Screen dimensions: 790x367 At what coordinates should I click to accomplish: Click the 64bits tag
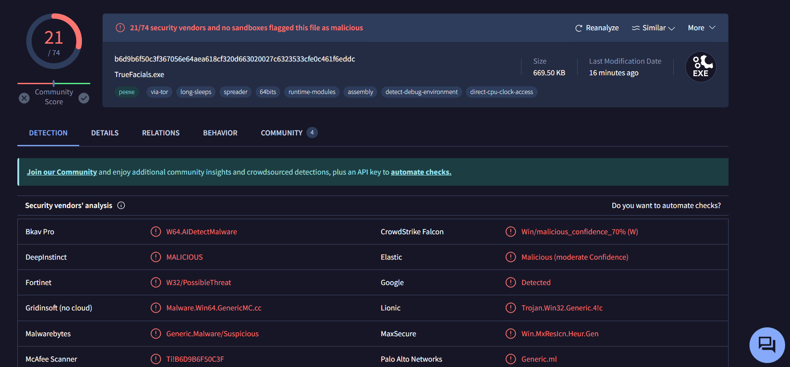pos(268,92)
